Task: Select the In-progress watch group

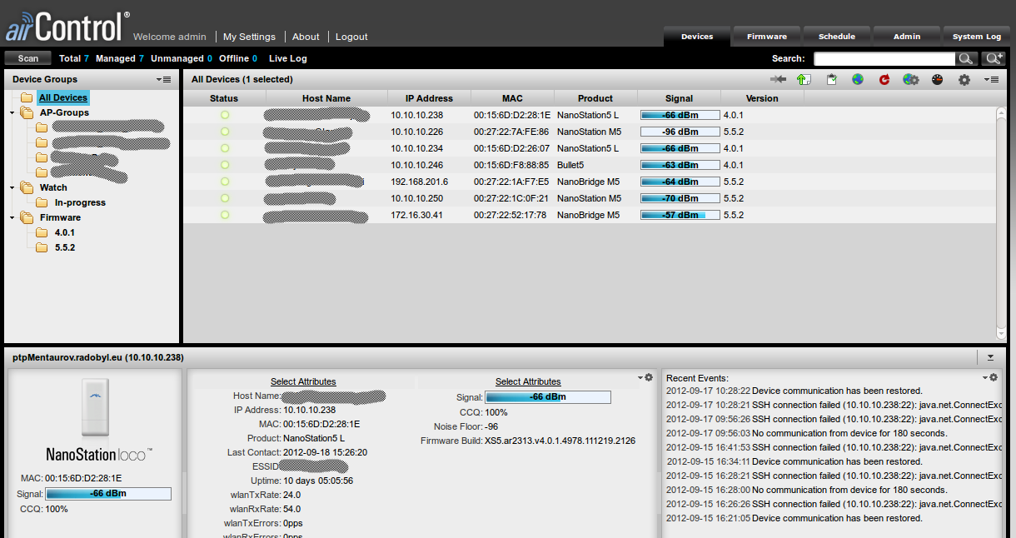Action: (80, 202)
